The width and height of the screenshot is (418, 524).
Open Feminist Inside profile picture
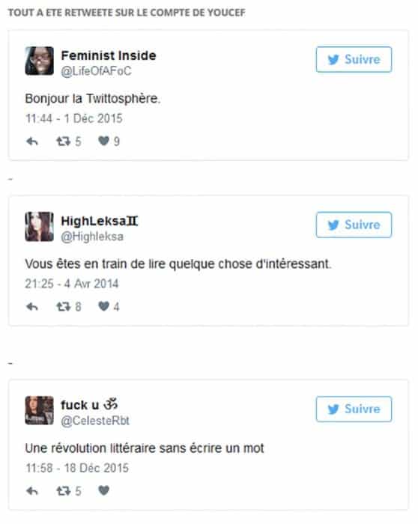point(39,61)
